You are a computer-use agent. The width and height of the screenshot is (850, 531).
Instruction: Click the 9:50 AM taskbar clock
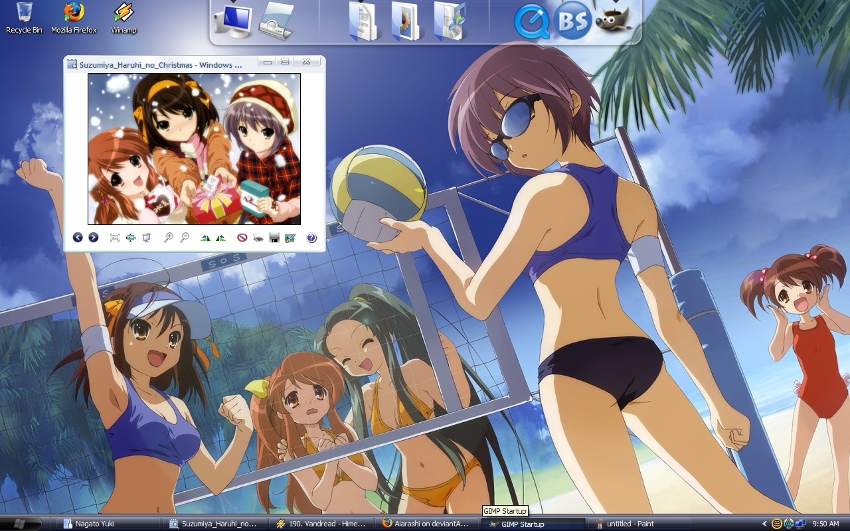(x=825, y=524)
